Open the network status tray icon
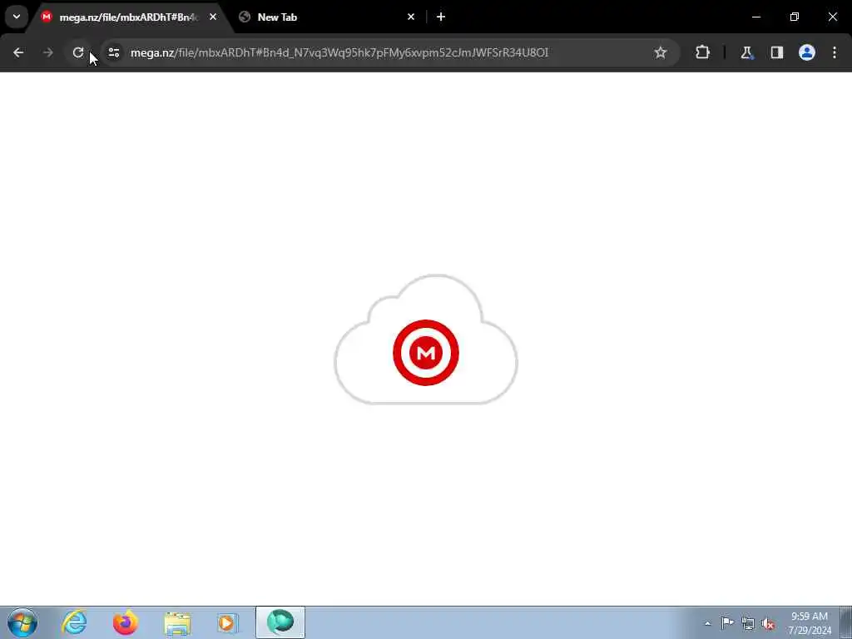Image resolution: width=852 pixels, height=639 pixels. pyautogui.click(x=748, y=623)
